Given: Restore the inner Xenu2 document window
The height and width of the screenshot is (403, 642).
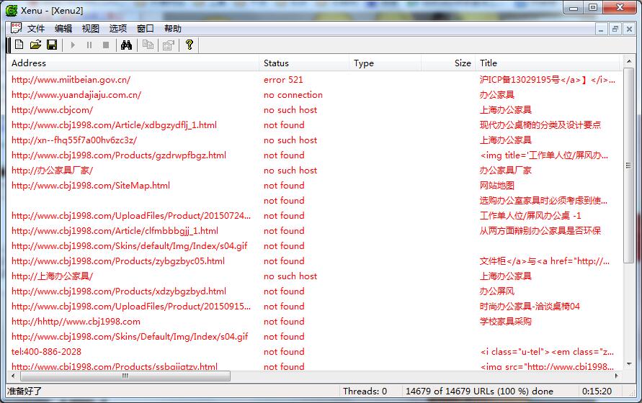Looking at the screenshot, I should click(x=615, y=29).
